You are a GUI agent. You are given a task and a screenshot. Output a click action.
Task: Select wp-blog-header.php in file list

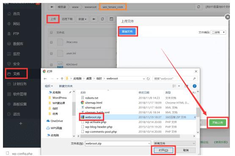click(99, 127)
